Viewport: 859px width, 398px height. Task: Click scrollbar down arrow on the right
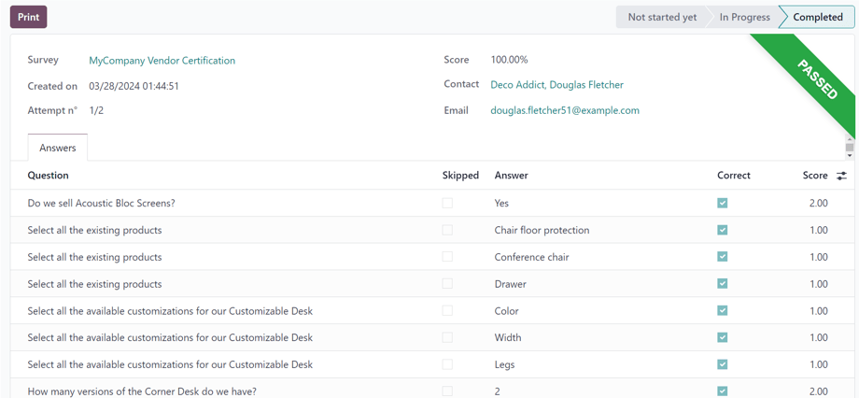[x=849, y=156]
